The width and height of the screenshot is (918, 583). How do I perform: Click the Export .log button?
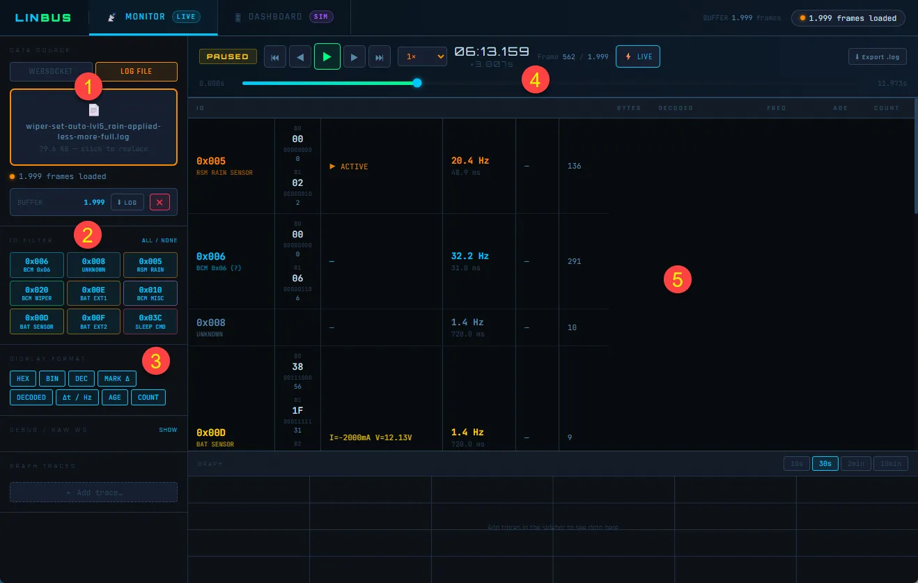pos(878,57)
